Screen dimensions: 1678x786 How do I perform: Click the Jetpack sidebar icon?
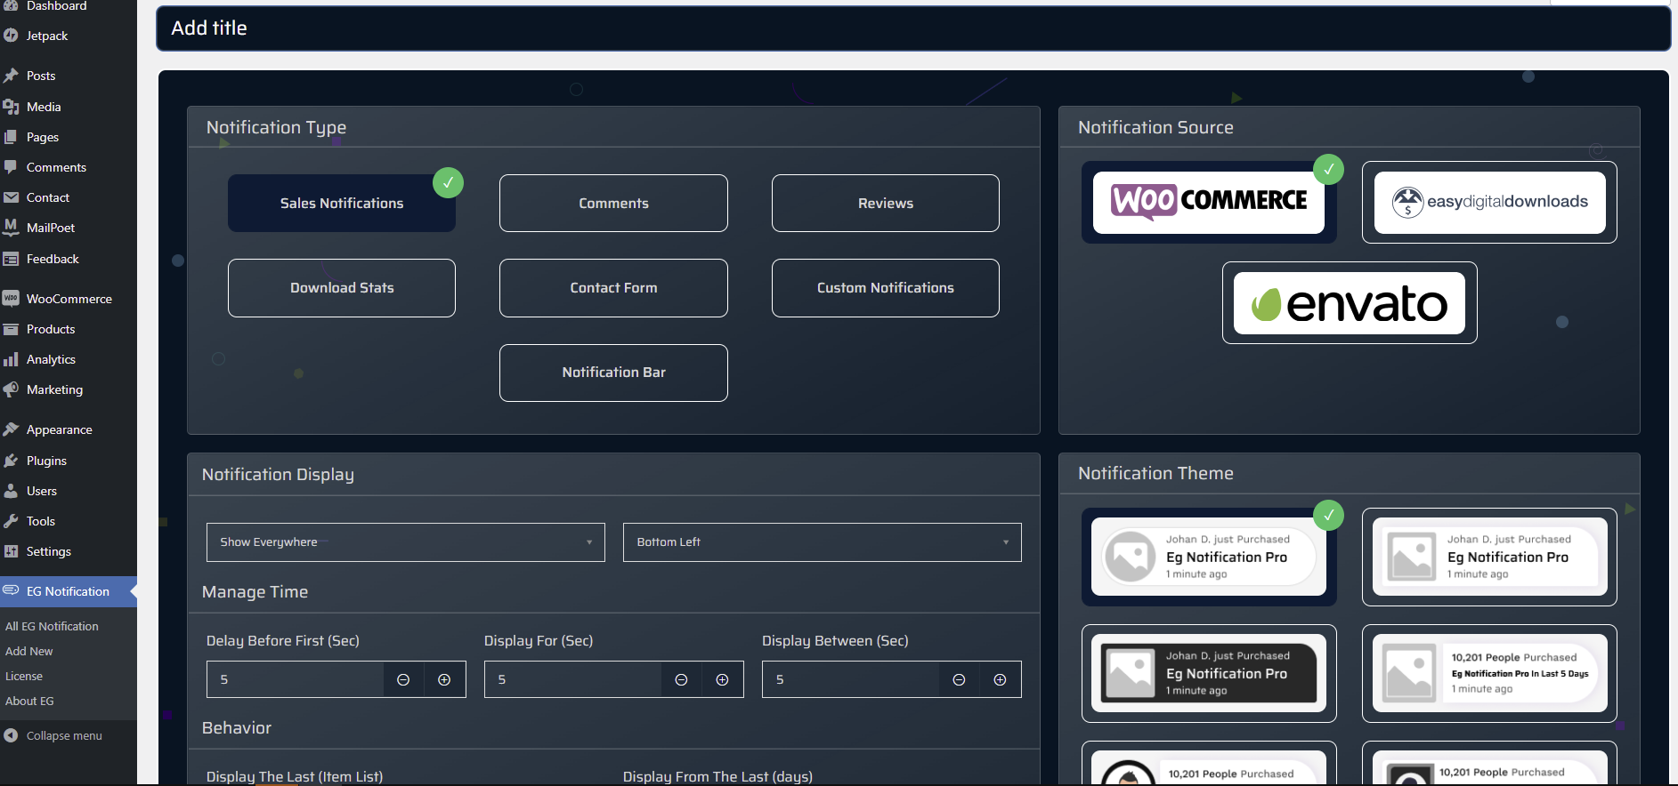coord(11,36)
